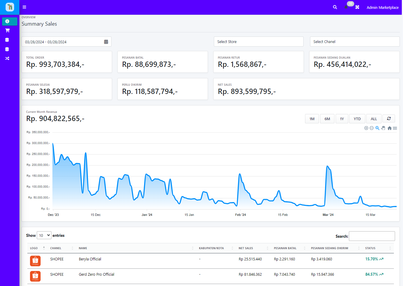The width and height of the screenshot is (403, 286).
Task: Show 1M revenue range
Action: tap(312, 119)
